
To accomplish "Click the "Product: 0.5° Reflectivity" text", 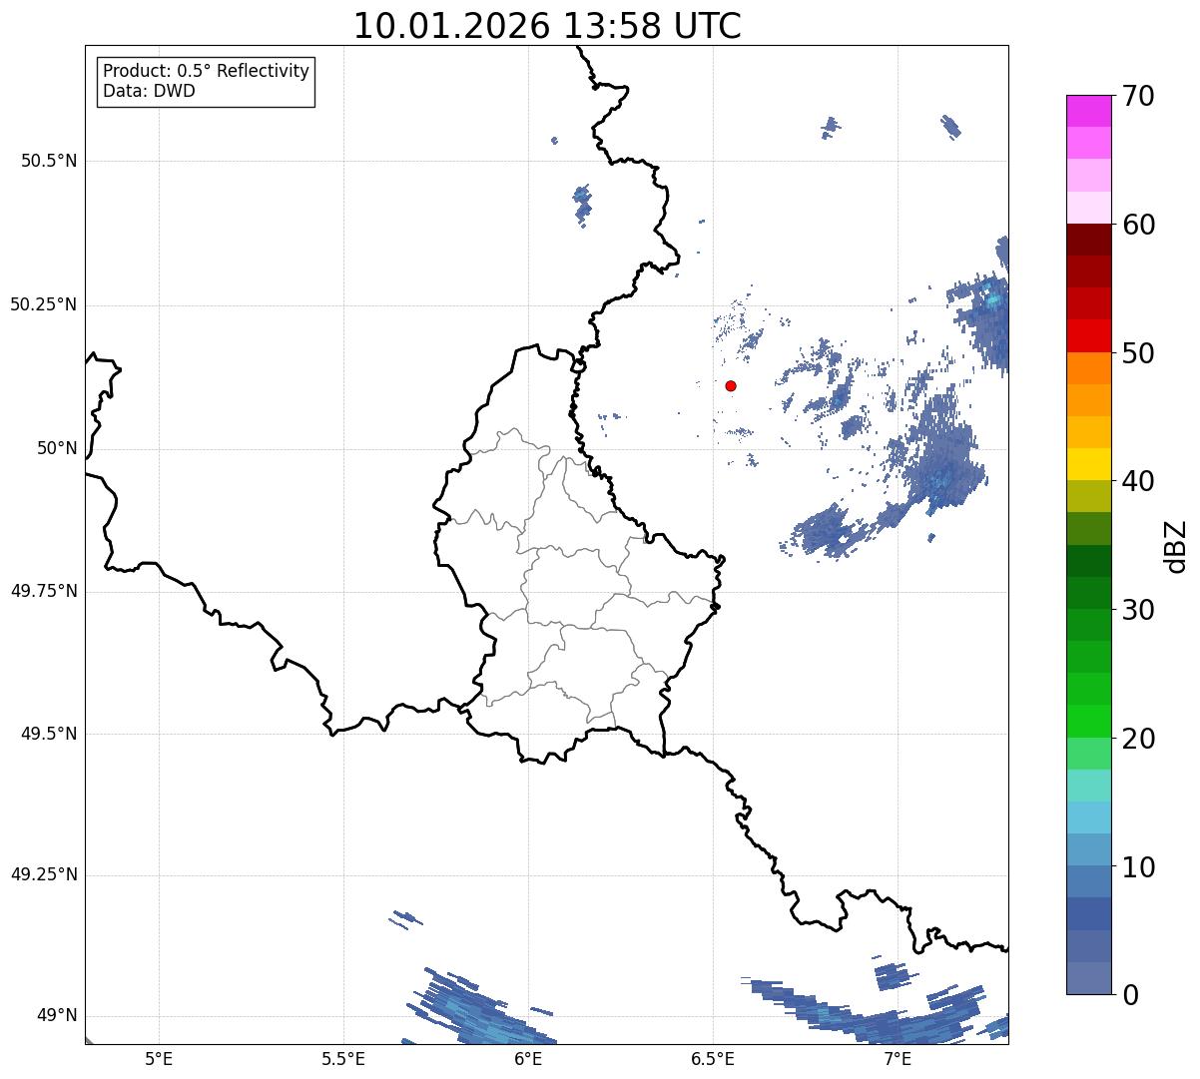I will (x=206, y=72).
